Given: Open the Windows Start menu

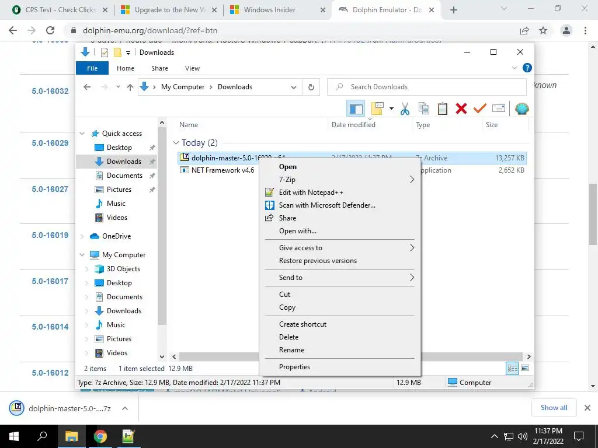Looking at the screenshot, I should [14, 436].
